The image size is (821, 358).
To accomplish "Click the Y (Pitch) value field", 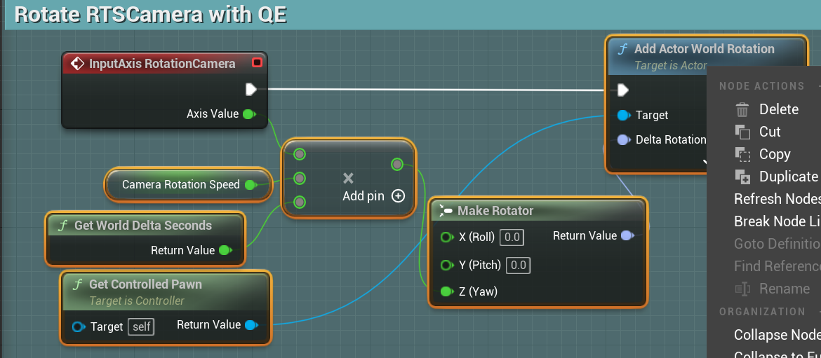I will coord(518,266).
